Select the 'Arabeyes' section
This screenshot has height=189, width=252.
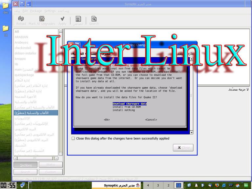click(x=36, y=42)
